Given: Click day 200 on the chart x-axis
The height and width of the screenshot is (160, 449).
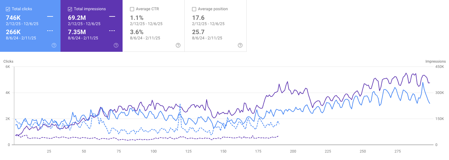Looking at the screenshot, I should 293,151.
